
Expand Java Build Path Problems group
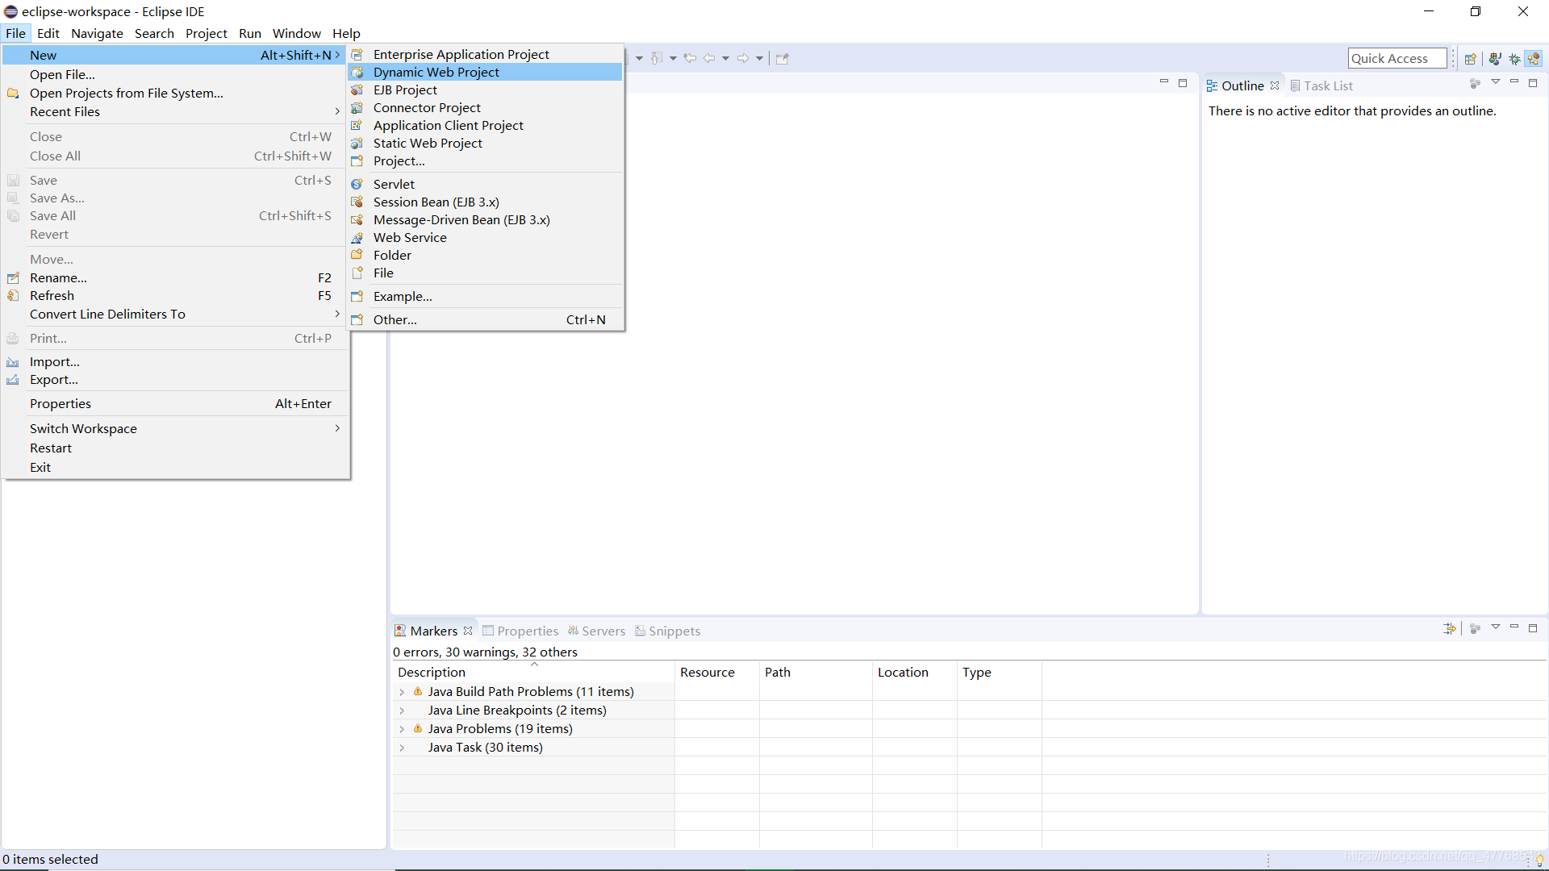402,692
